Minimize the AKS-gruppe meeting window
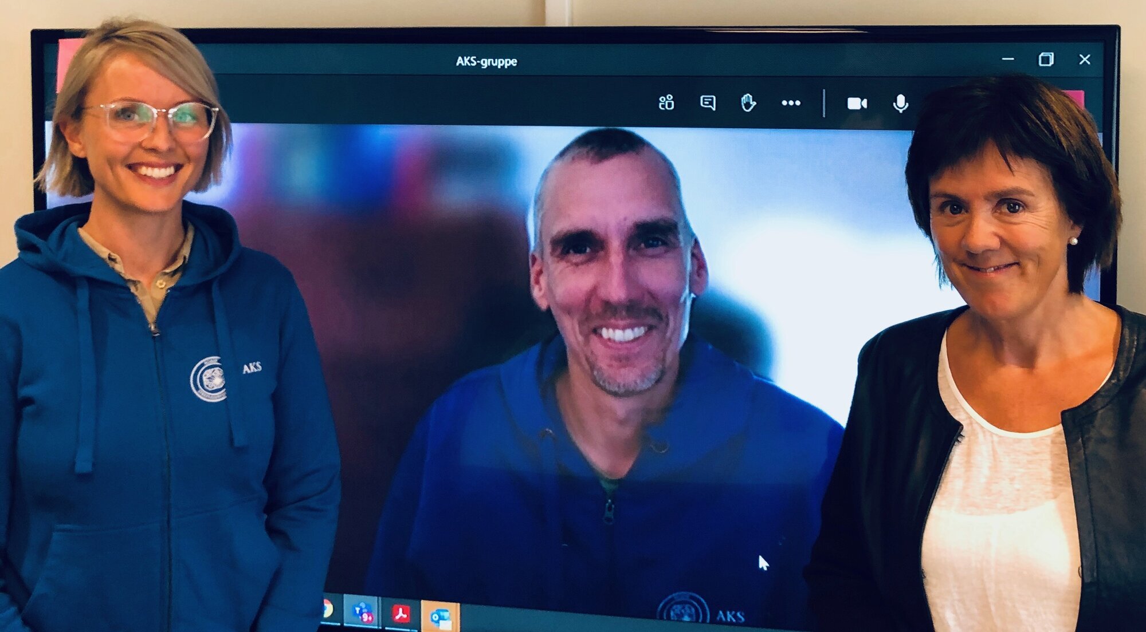 coord(1008,59)
